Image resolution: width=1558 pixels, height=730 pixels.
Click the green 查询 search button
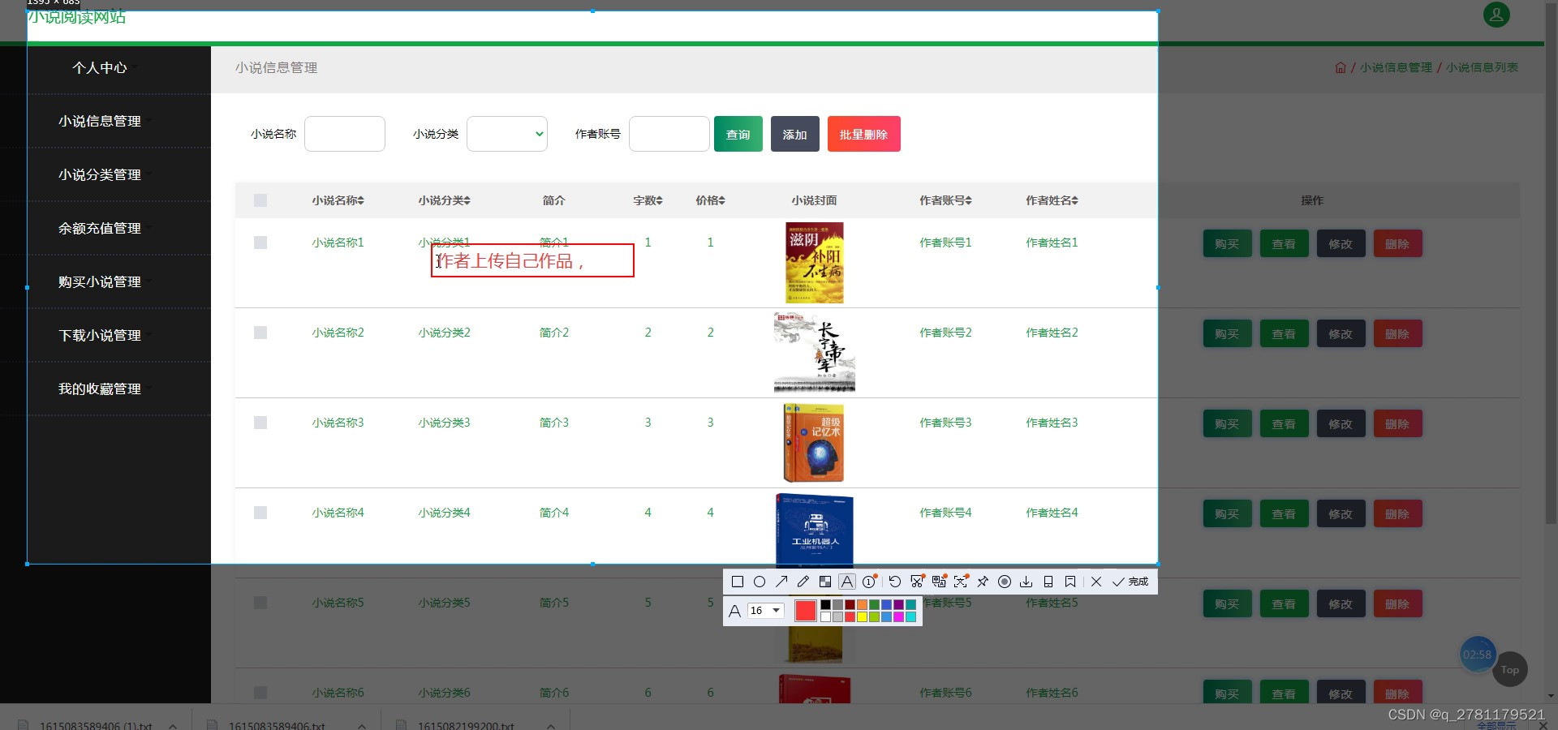(738, 134)
